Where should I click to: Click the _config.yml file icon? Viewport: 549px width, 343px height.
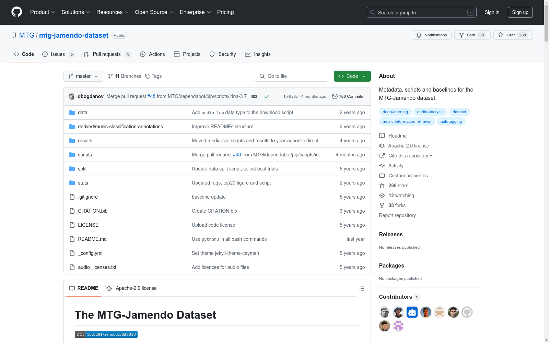(x=72, y=253)
